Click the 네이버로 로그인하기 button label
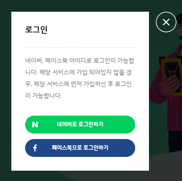182x181 pixels. [x=80, y=124]
